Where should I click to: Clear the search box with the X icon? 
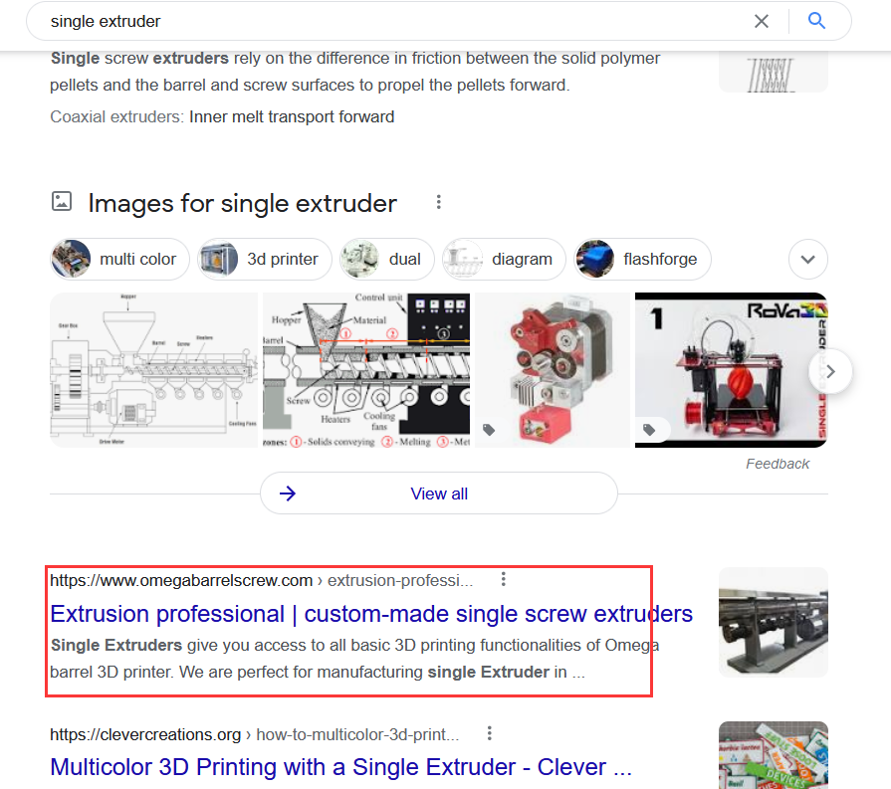(761, 22)
